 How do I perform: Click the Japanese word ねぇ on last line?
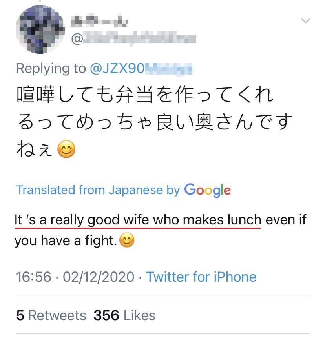(35, 149)
